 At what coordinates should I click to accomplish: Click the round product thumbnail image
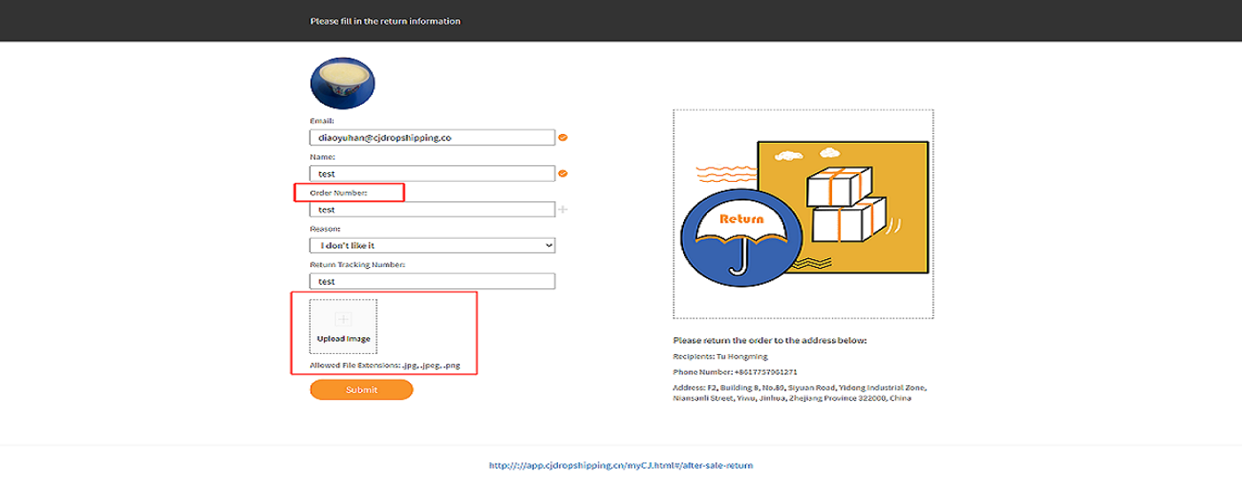coord(342,84)
